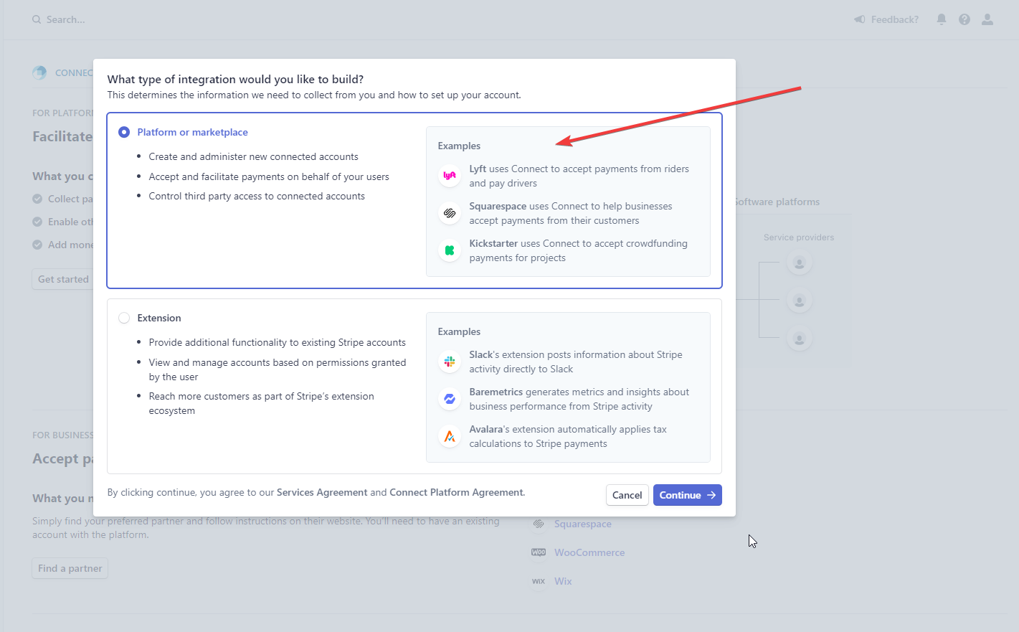Open the user account profile icon

coord(987,19)
